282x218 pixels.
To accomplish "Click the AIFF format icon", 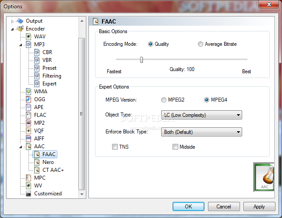I will (x=28, y=139).
